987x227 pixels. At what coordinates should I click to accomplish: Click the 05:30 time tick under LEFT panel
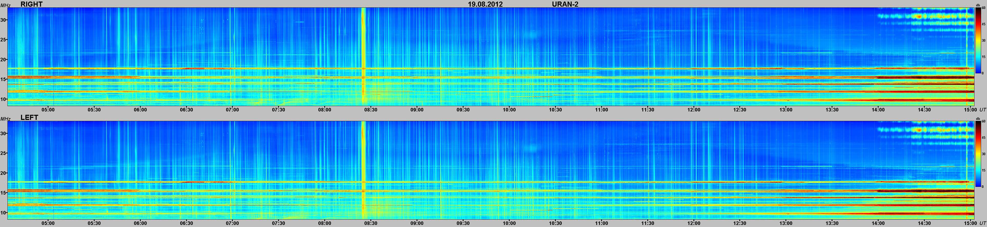point(94,223)
